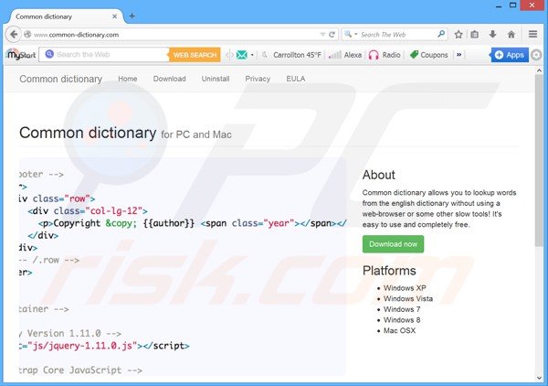Click the globe site identity icon
Viewport: 548px width, 386px height.
pyautogui.click(x=27, y=34)
